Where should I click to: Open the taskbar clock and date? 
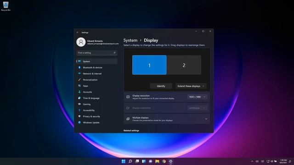click(x=283, y=161)
